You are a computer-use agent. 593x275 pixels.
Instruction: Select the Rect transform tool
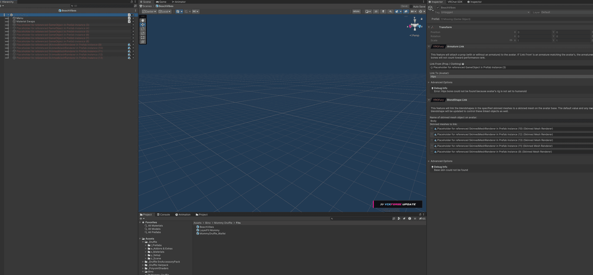pos(143,37)
